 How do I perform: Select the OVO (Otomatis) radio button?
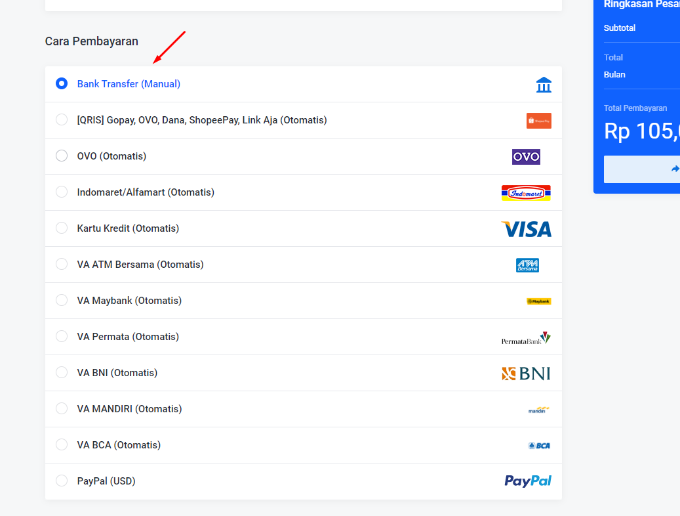coord(62,156)
